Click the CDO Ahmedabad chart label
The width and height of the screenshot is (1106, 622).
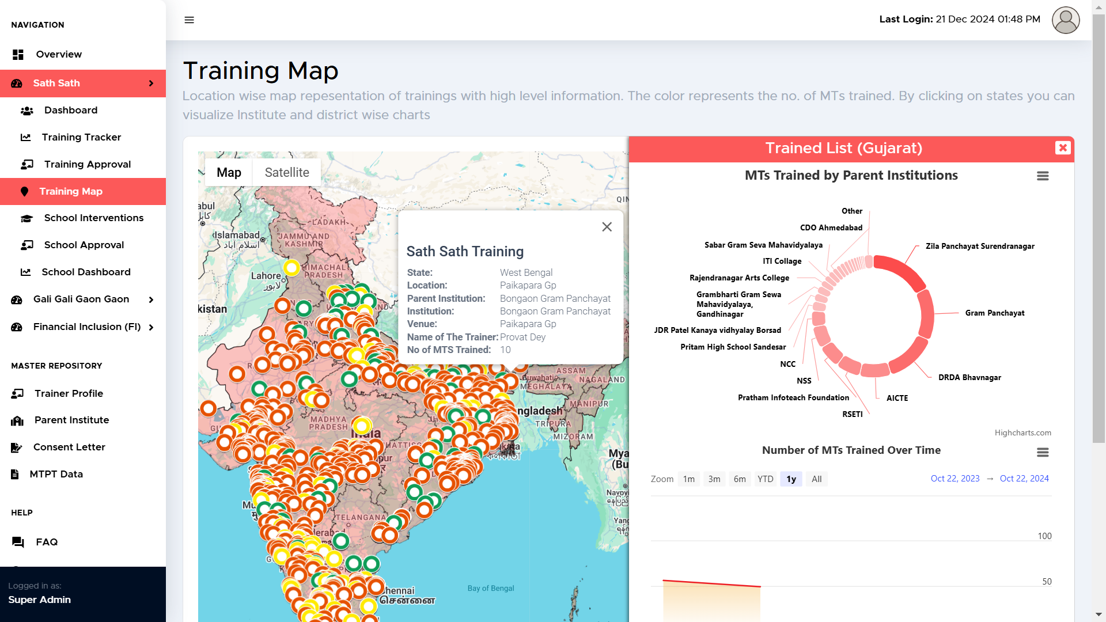831,227
